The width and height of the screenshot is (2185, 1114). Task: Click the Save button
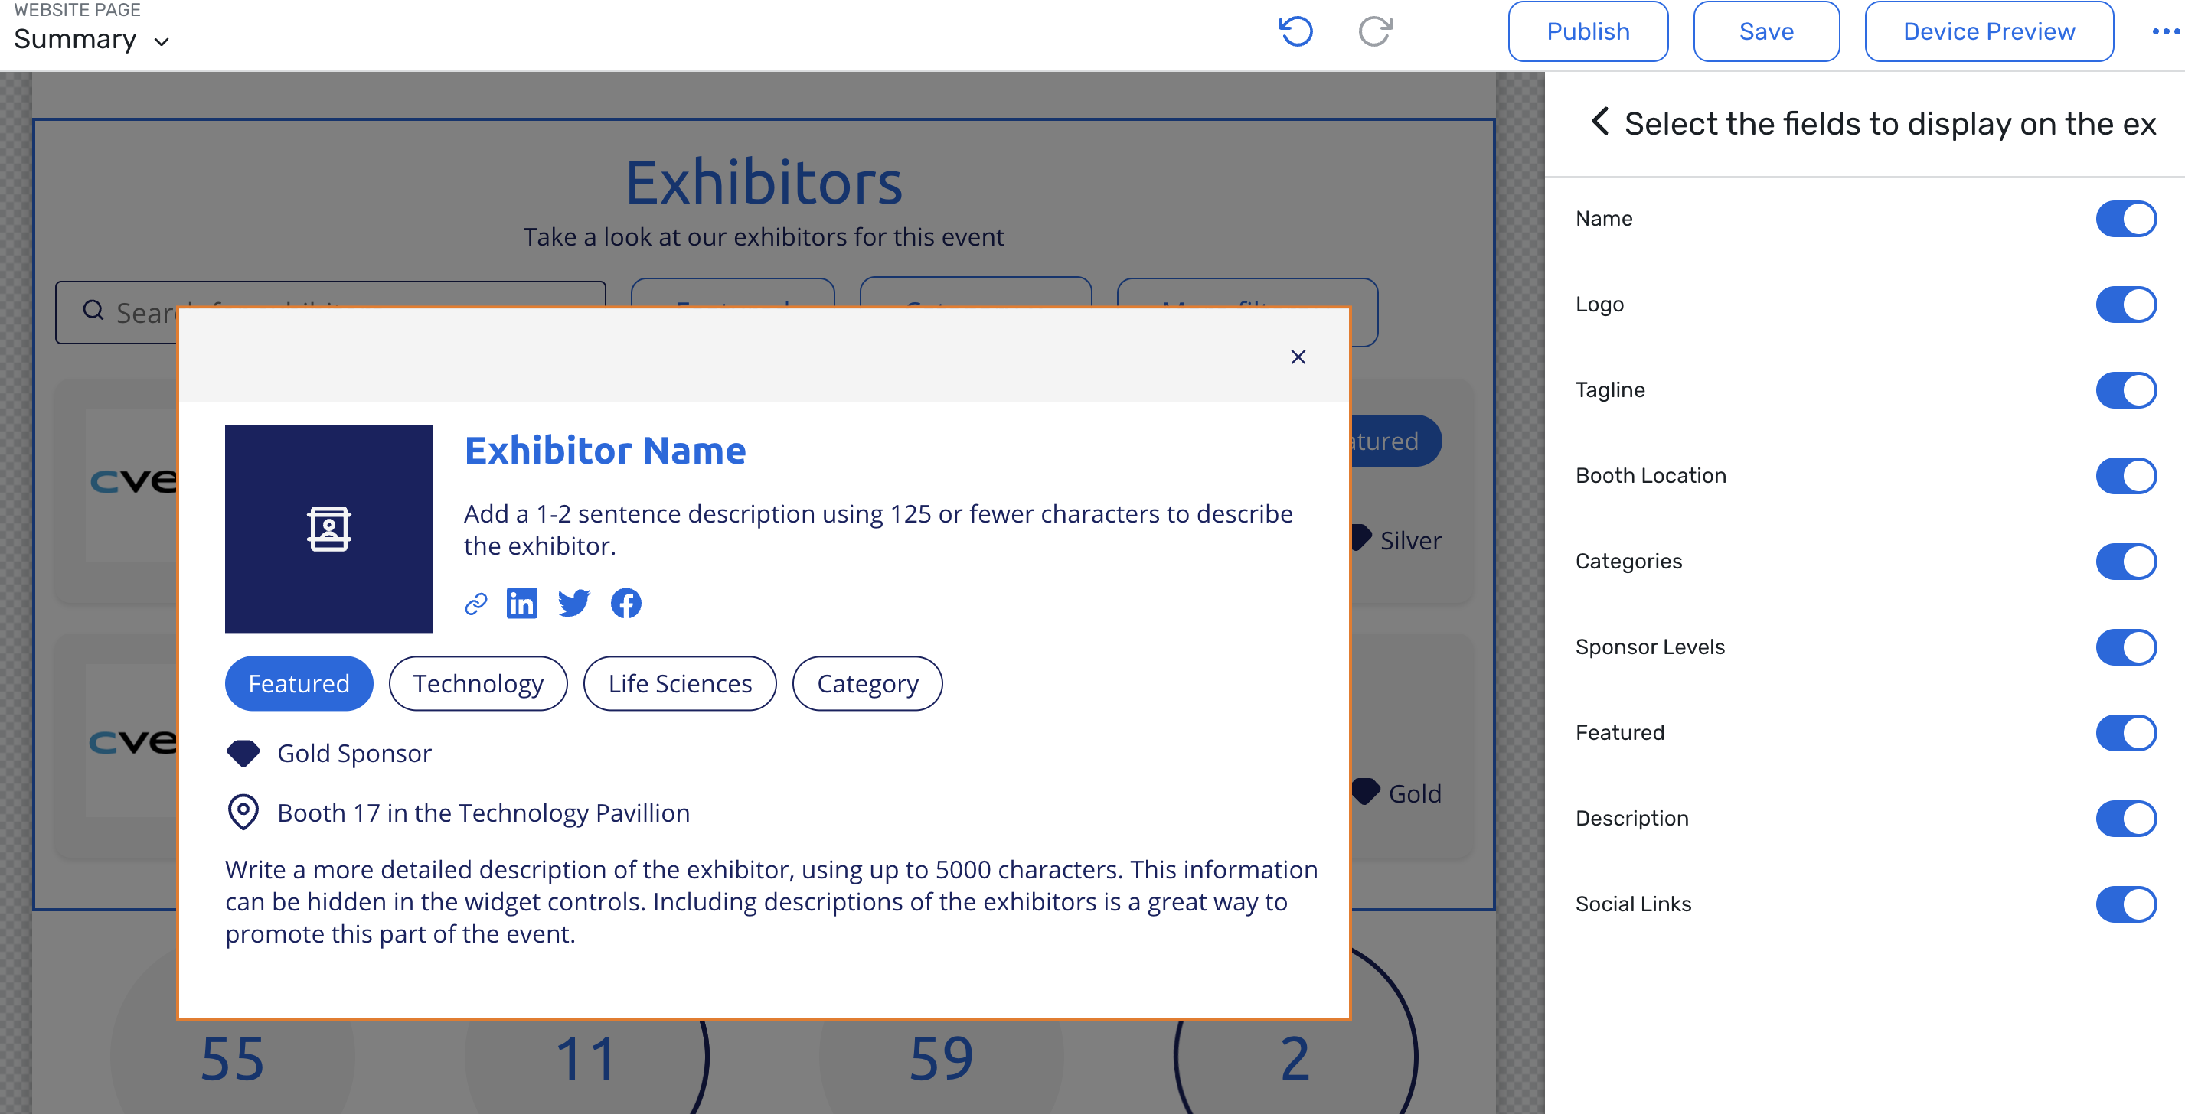[x=1766, y=31]
